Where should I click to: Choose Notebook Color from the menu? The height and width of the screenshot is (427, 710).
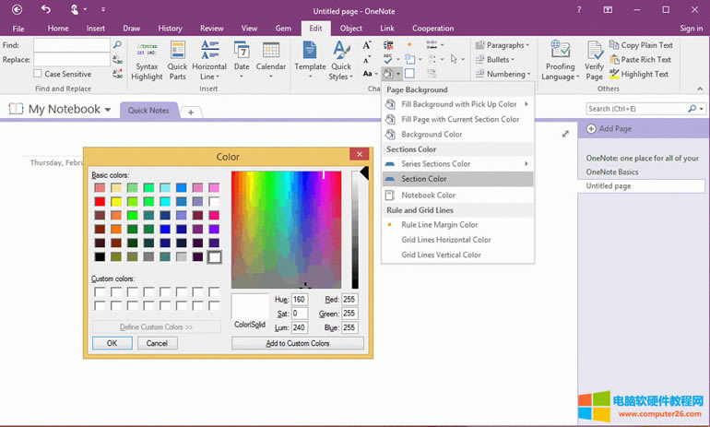pyautogui.click(x=428, y=196)
